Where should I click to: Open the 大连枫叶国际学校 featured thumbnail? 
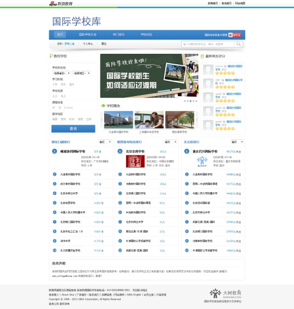(x=118, y=120)
